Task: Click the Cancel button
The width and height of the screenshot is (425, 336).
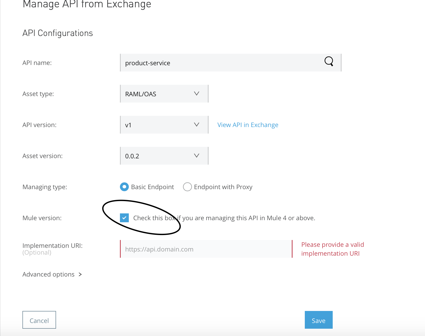Action: pos(39,320)
